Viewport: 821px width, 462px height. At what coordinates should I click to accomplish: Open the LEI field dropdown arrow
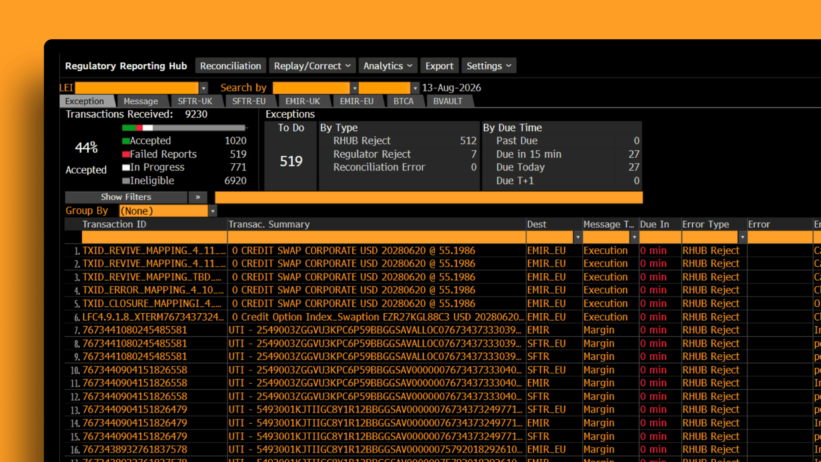[x=204, y=88]
